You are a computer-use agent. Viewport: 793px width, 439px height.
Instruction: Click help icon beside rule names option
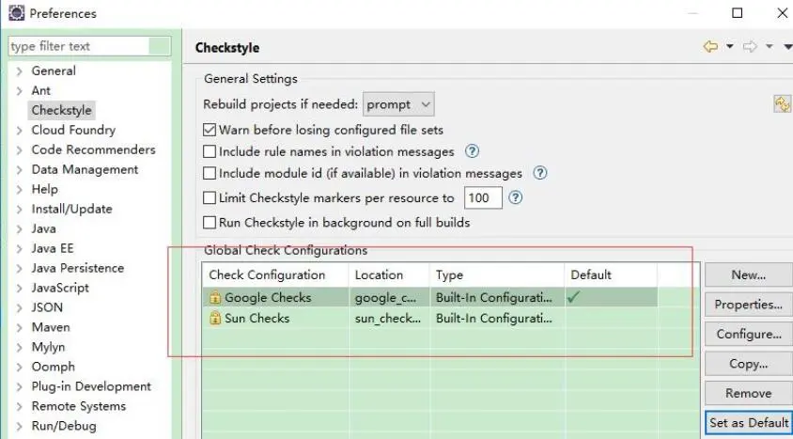click(x=472, y=151)
